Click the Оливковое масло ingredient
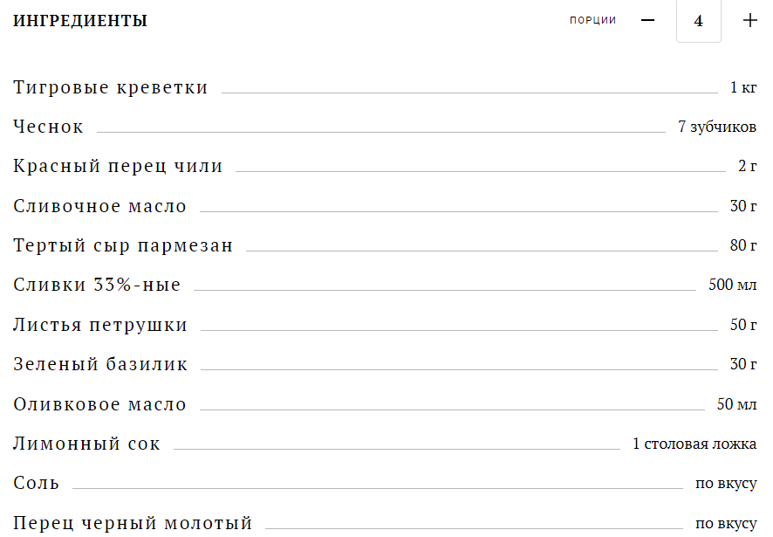 (100, 404)
